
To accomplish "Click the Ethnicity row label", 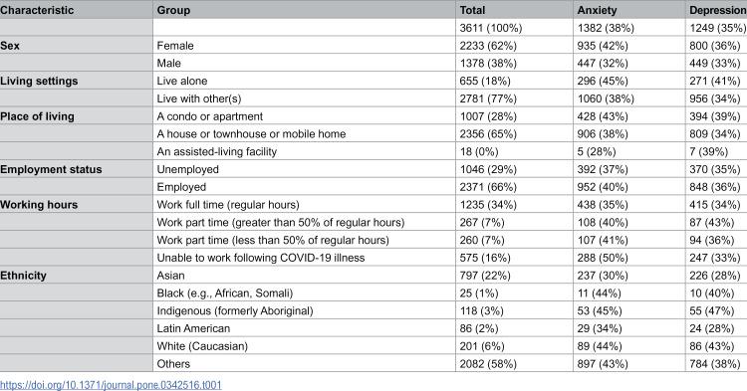I will tap(23, 276).
